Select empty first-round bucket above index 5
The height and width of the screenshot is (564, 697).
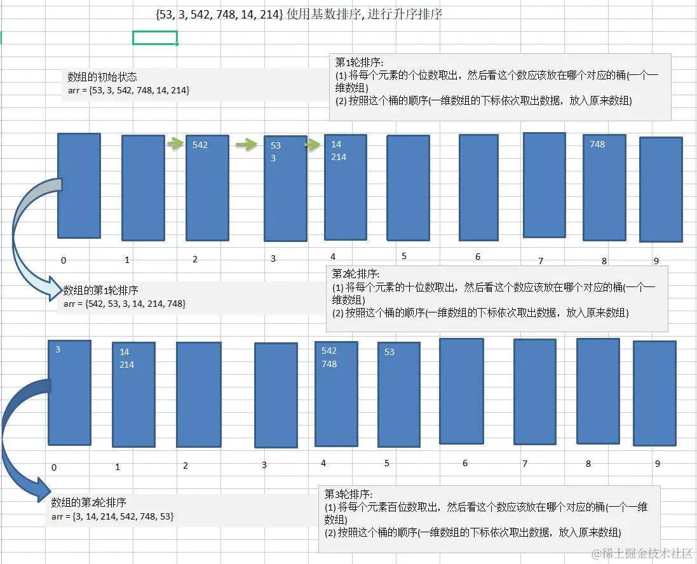coord(408,188)
